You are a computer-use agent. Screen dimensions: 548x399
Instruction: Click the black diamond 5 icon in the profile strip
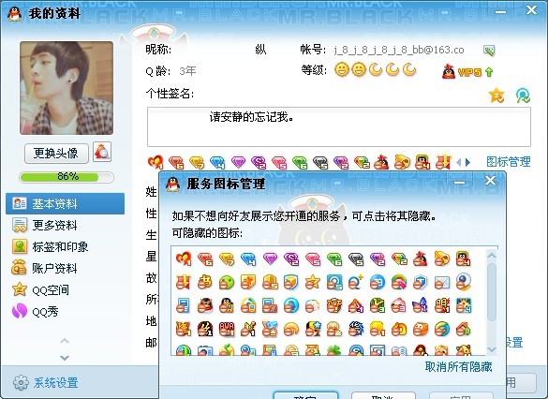320,162
